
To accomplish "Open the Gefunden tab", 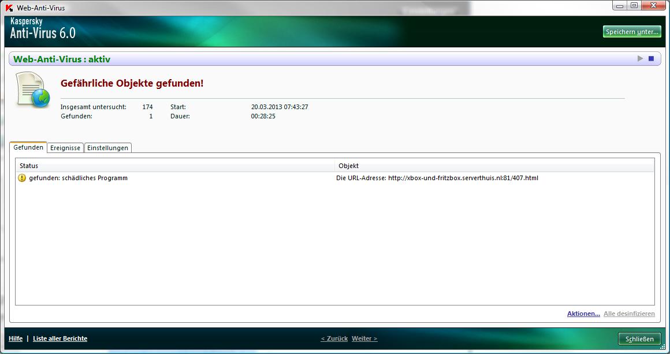I will coord(28,147).
